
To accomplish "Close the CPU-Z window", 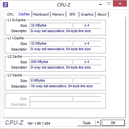I will coord(120,4).
